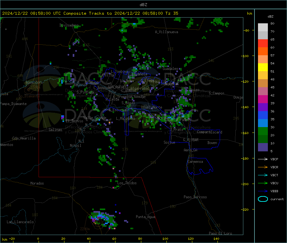Click the 'Salinas' map label
287x243 pixels.
pyautogui.click(x=55, y=130)
